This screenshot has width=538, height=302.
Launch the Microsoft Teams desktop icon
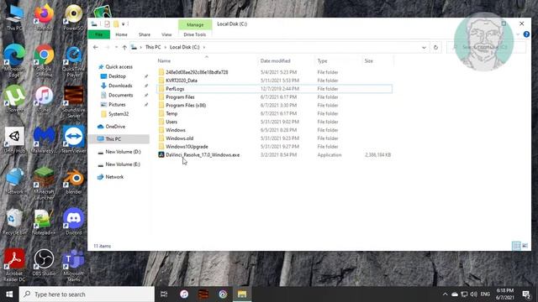73,264
